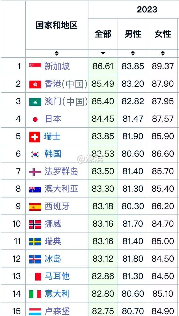The height and width of the screenshot is (316, 179).
Task: Sort by 全部 column arrow
Action: coord(103,54)
